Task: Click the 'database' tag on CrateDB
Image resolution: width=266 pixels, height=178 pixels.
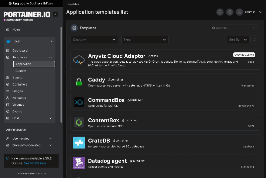Action: 248,147
